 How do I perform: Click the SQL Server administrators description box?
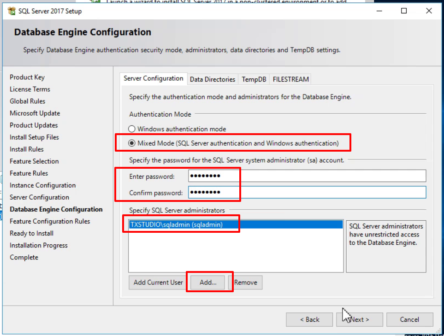[x=386, y=247]
